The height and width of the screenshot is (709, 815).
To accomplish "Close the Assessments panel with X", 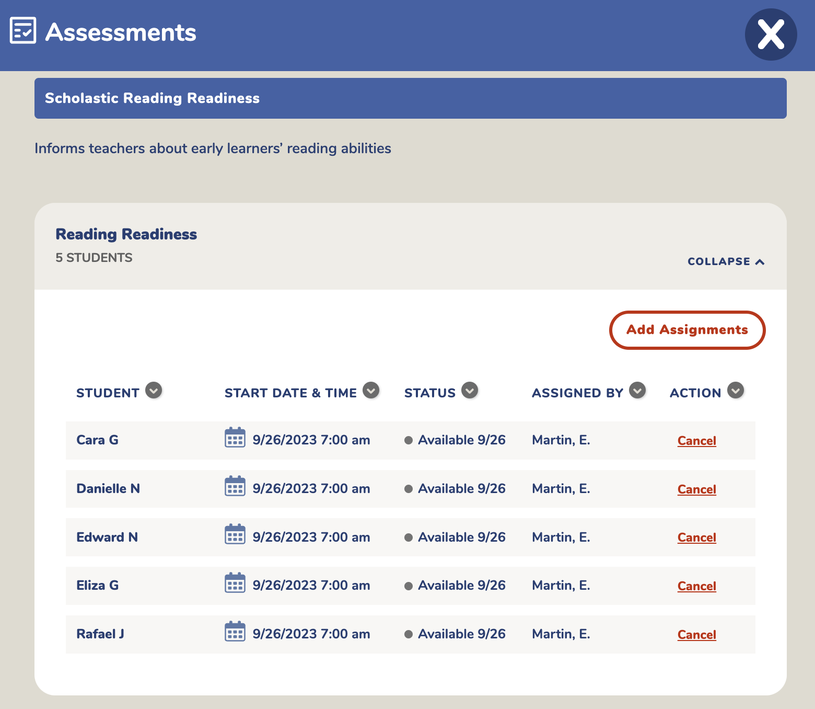I will click(x=771, y=35).
